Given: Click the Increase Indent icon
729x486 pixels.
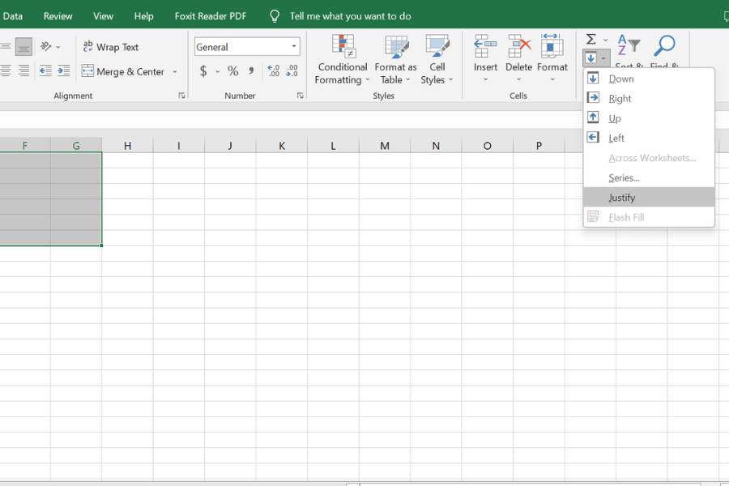Looking at the screenshot, I should pos(65,71).
